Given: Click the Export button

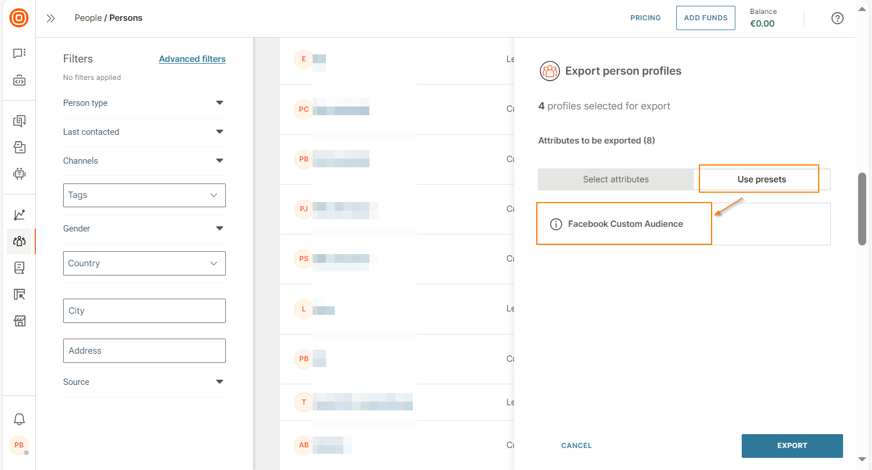Looking at the screenshot, I should (792, 446).
